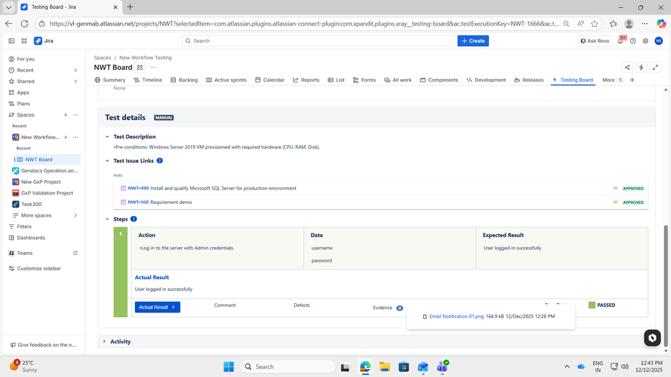
Task: Click the page vertical scrollbar
Action: [666, 286]
